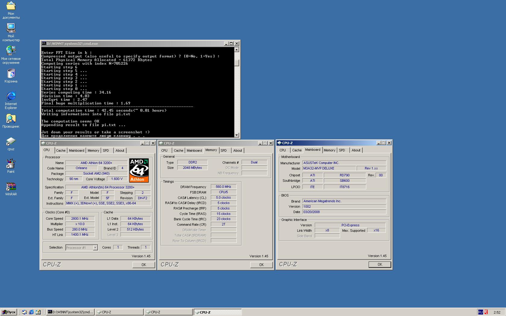Click the cmd window scroll down arrow
The height and width of the screenshot is (316, 506).
point(237,135)
